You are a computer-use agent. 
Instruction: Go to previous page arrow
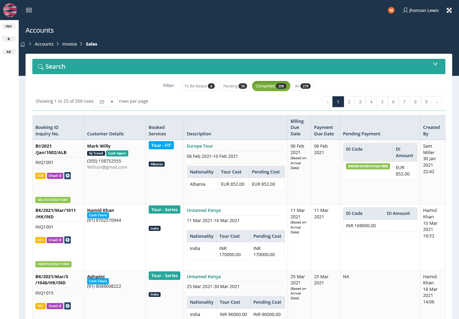pos(328,102)
